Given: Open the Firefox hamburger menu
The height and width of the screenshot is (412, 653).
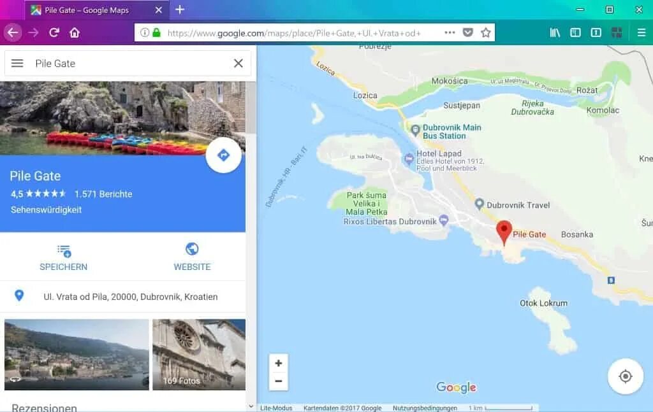Looking at the screenshot, I should coord(642,32).
